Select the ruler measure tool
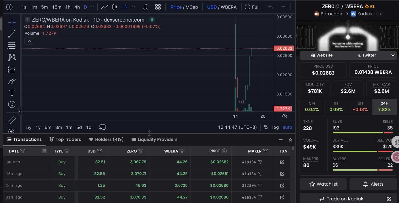The image size is (399, 203). click(12, 120)
